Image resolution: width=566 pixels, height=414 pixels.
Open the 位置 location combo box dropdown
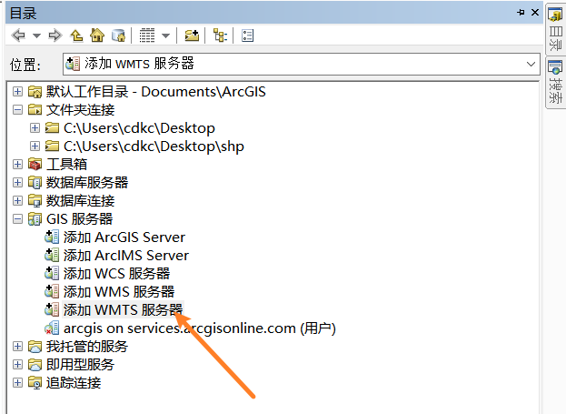click(531, 64)
